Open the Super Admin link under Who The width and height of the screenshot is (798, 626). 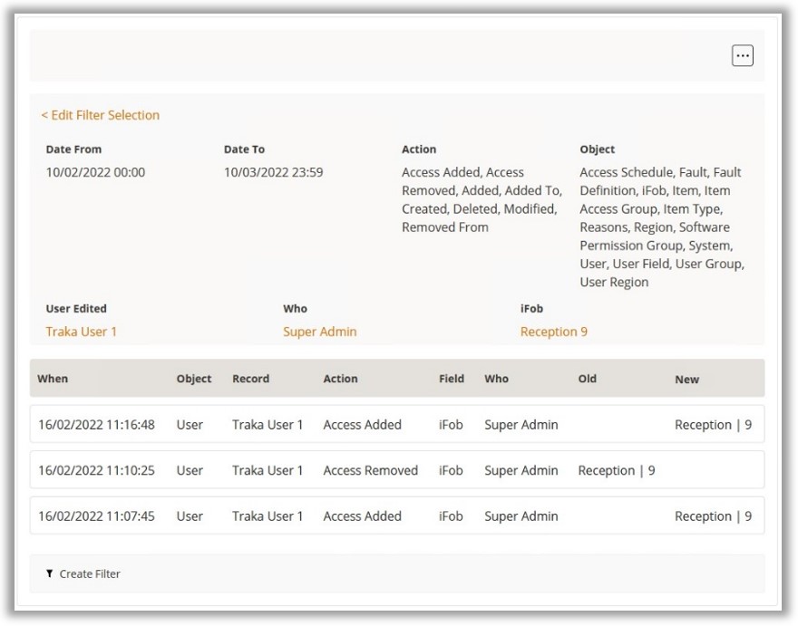[319, 332]
